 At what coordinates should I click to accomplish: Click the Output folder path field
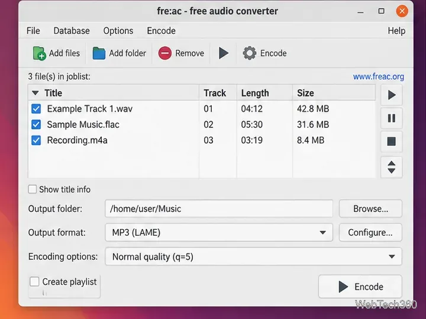point(219,209)
